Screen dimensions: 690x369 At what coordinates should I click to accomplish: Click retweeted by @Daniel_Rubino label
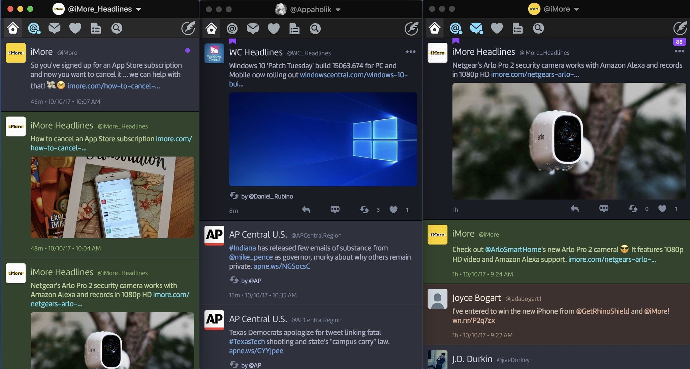click(261, 196)
